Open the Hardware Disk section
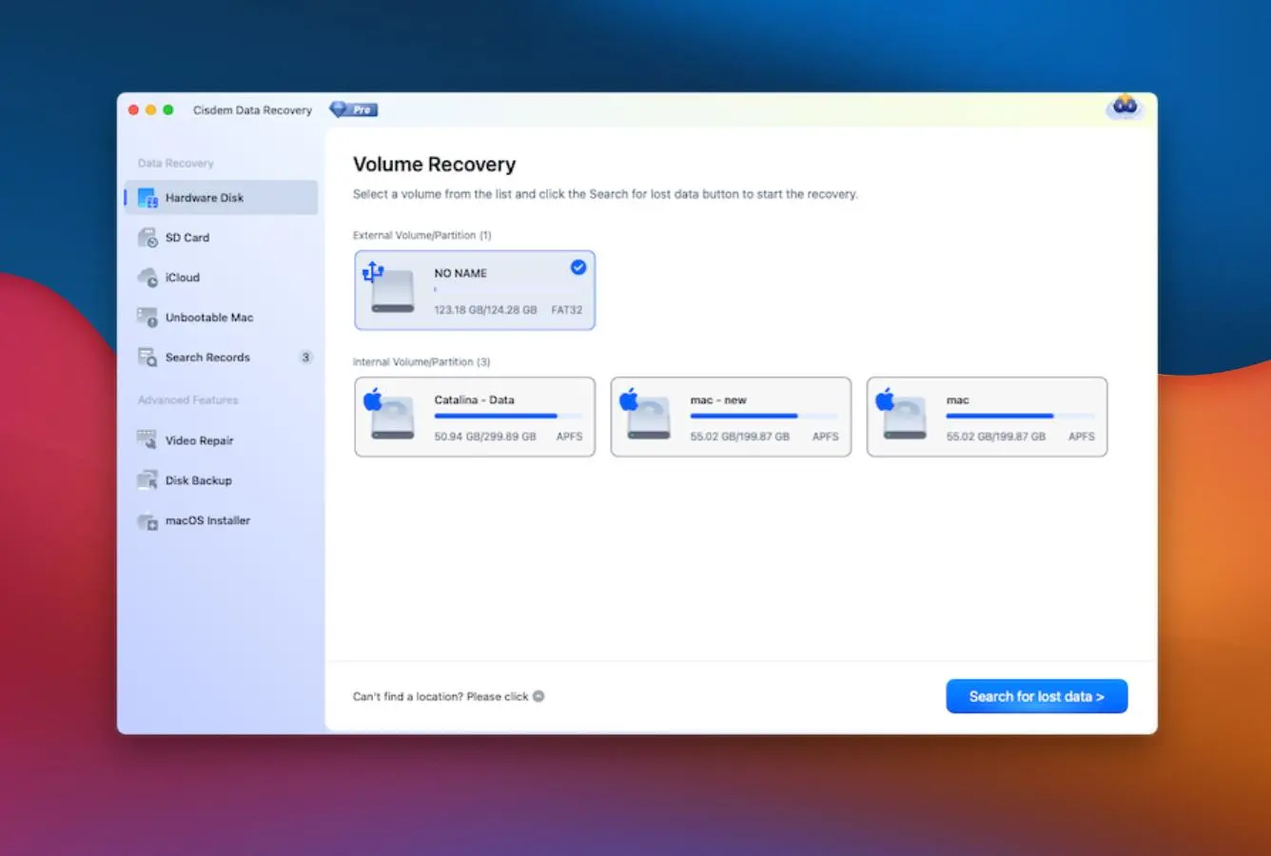 (x=221, y=198)
